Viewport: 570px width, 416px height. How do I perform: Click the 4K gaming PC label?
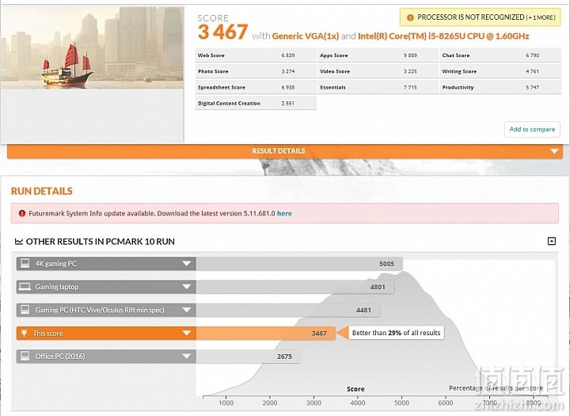(x=55, y=264)
